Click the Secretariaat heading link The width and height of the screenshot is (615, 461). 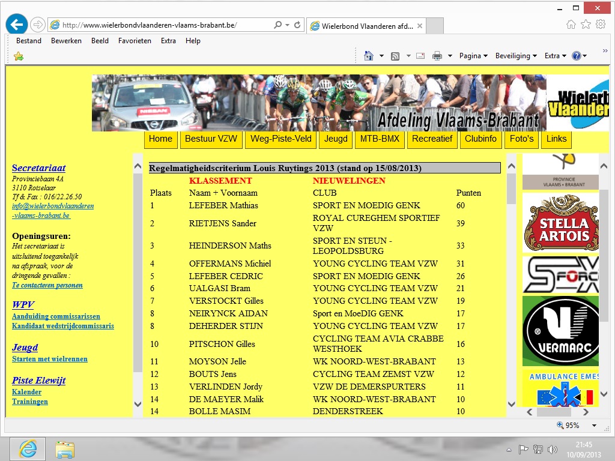[x=39, y=168]
